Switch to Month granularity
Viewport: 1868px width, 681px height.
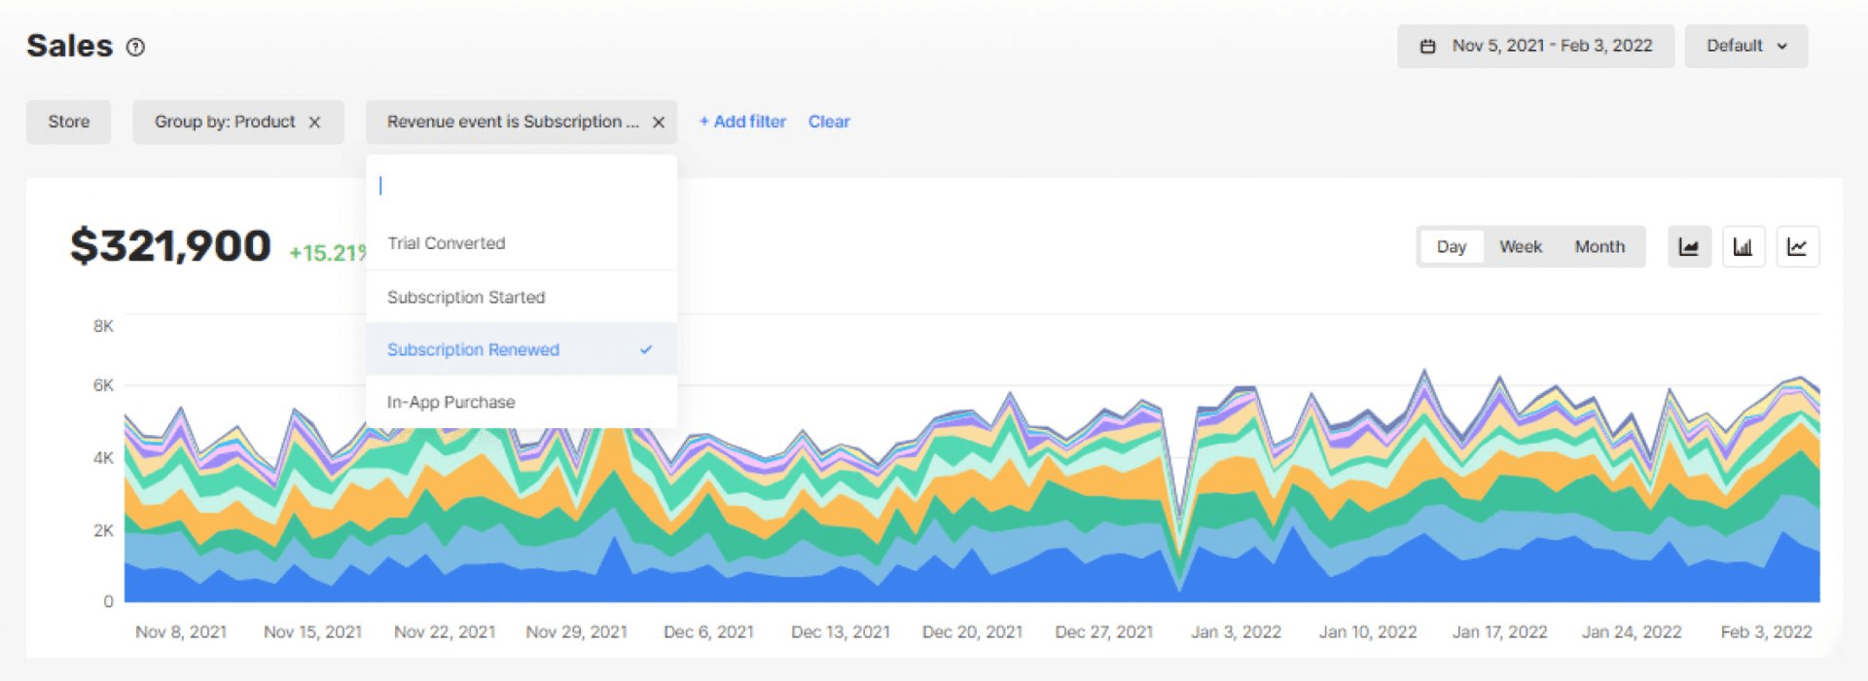pos(1599,247)
